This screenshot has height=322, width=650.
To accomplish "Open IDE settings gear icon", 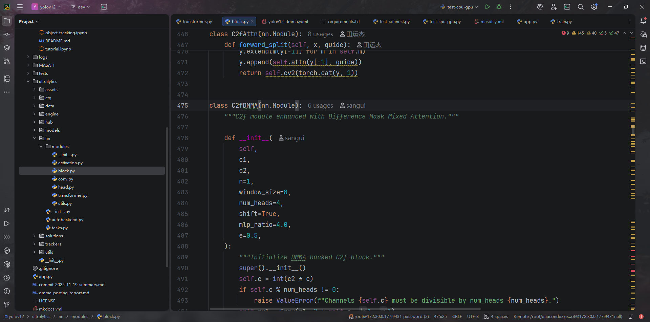I will 594,7.
